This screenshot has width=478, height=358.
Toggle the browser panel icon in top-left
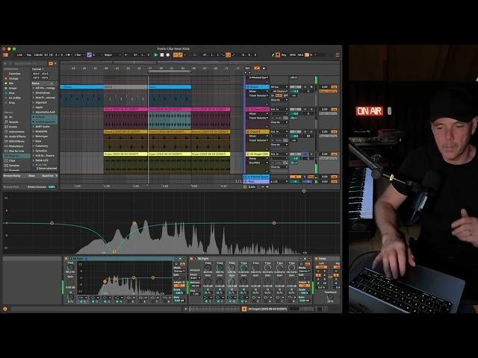5,54
